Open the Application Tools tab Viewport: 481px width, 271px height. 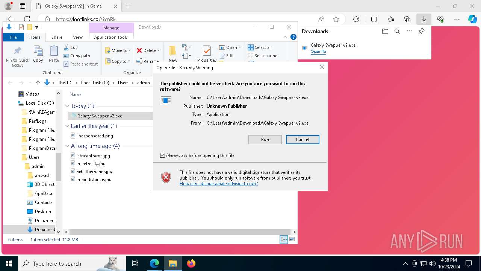coord(111,37)
